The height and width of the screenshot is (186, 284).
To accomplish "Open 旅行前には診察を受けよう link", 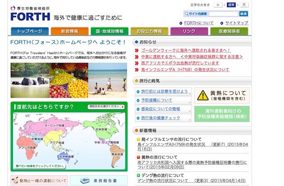I will click(x=165, y=91).
